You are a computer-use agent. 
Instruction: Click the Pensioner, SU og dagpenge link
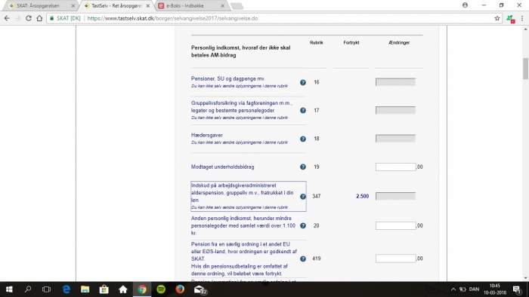pos(228,78)
